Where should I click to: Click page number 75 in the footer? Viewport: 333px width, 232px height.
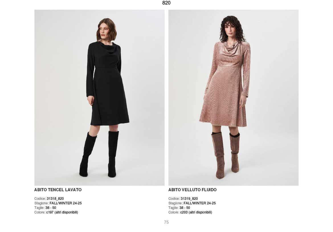[166, 222]
